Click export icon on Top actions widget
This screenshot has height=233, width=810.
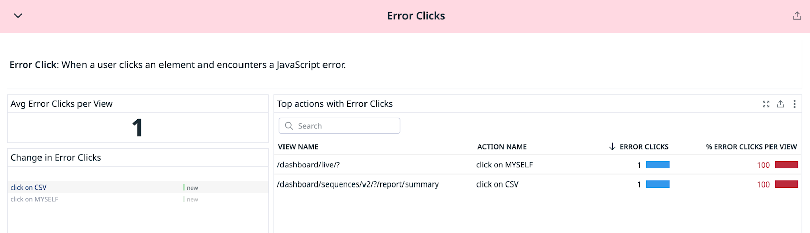780,104
